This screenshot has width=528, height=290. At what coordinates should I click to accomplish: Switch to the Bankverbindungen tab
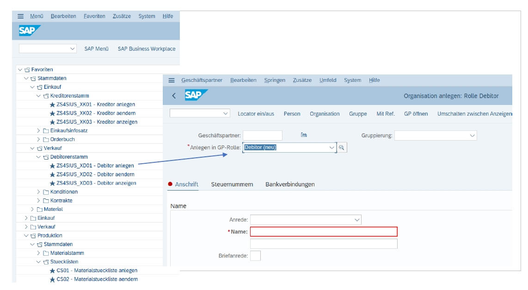(x=290, y=184)
